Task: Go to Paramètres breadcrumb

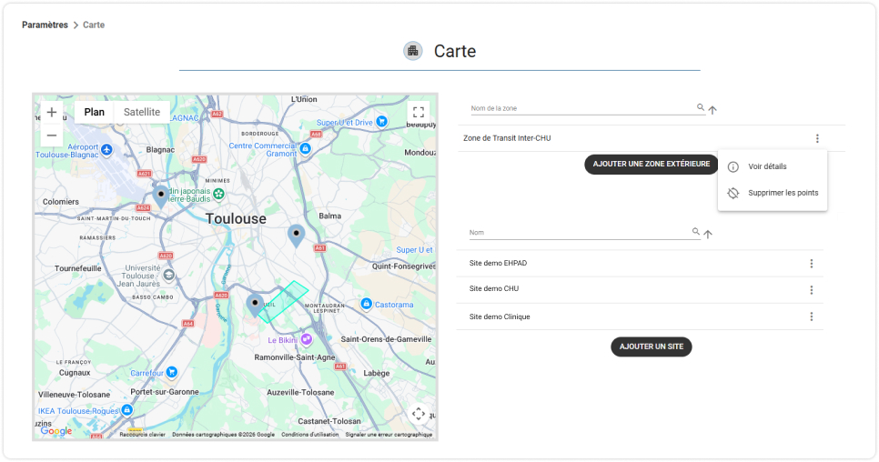Action: coord(45,25)
